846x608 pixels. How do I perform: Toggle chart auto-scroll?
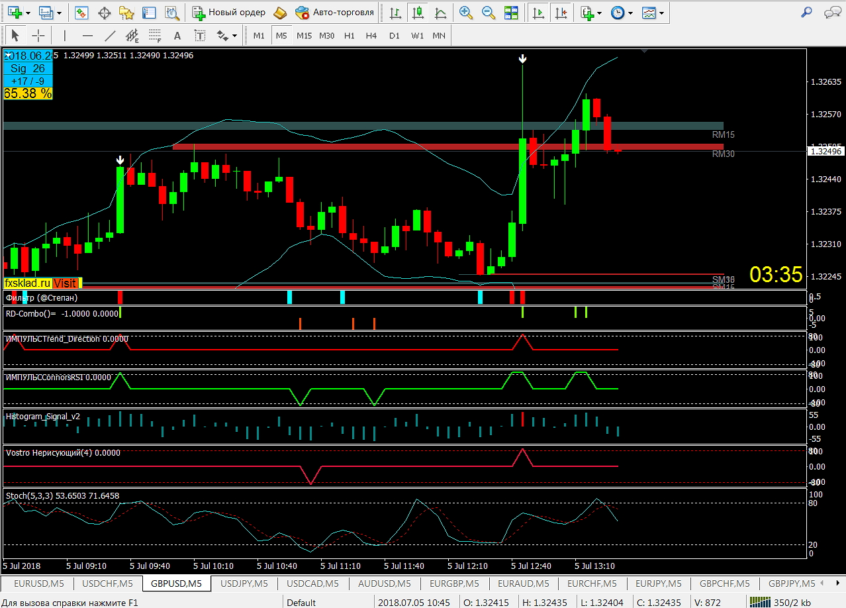pos(539,12)
